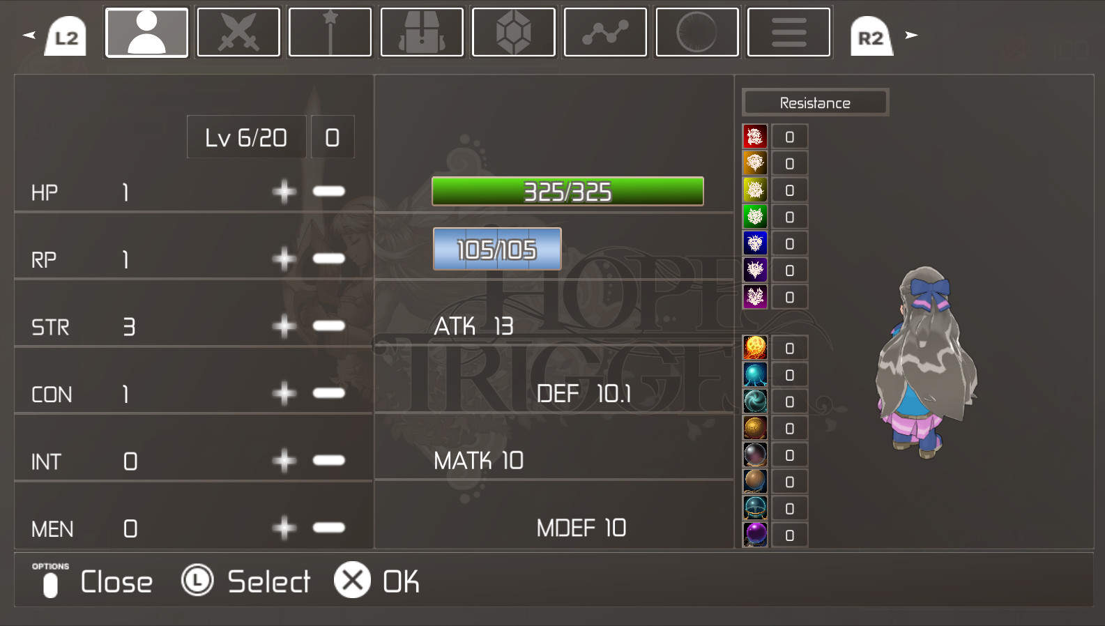1105x626 pixels.
Task: Open the circle ring tab
Action: tap(697, 32)
